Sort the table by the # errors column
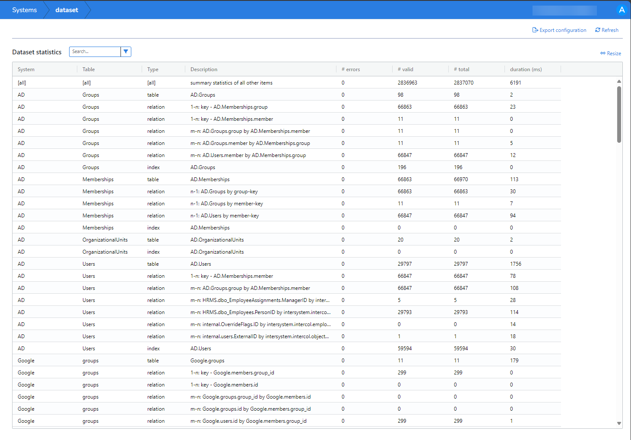Screen dimensions: 631x440 (x=351, y=69)
